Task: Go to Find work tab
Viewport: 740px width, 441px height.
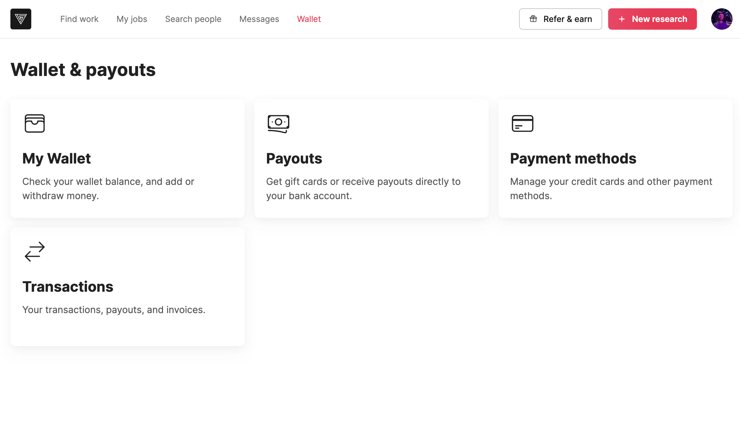Action: [79, 19]
